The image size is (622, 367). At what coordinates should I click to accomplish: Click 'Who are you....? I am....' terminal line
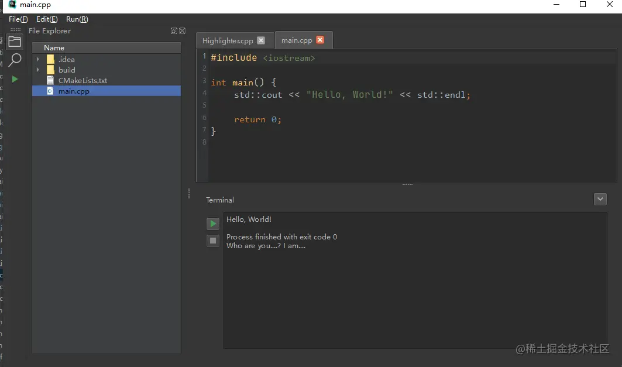pyautogui.click(x=266, y=246)
